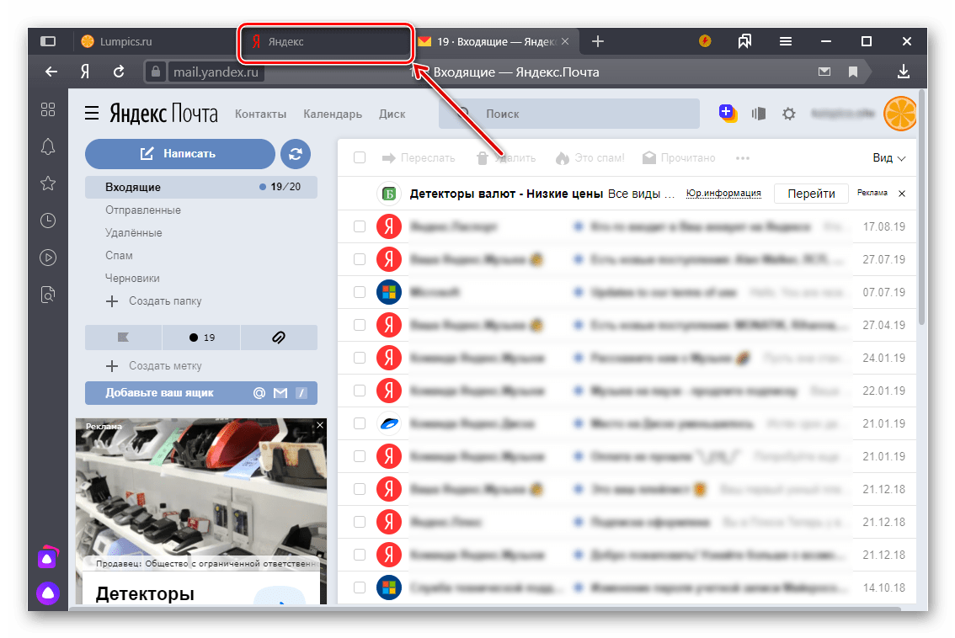
Task: Open browser downloads arrow icon
Action: [x=904, y=72]
